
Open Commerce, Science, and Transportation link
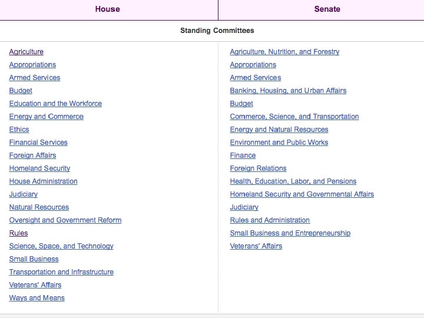(x=294, y=117)
